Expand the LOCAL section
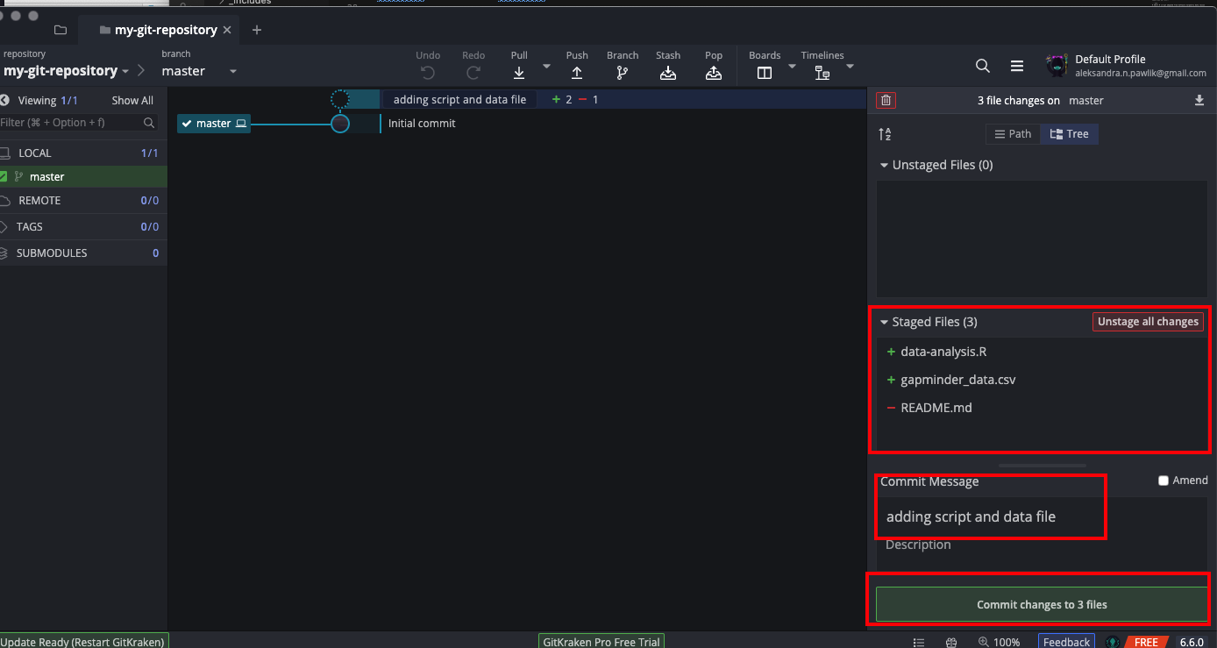1217x648 pixels. (x=83, y=153)
